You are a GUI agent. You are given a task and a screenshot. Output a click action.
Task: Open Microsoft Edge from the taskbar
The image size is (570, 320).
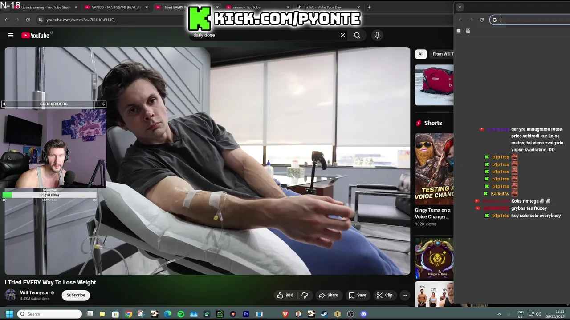(168, 314)
